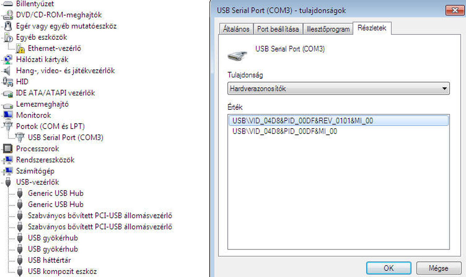Click the Mégse cancel button
The image size is (466, 277).
point(438,268)
